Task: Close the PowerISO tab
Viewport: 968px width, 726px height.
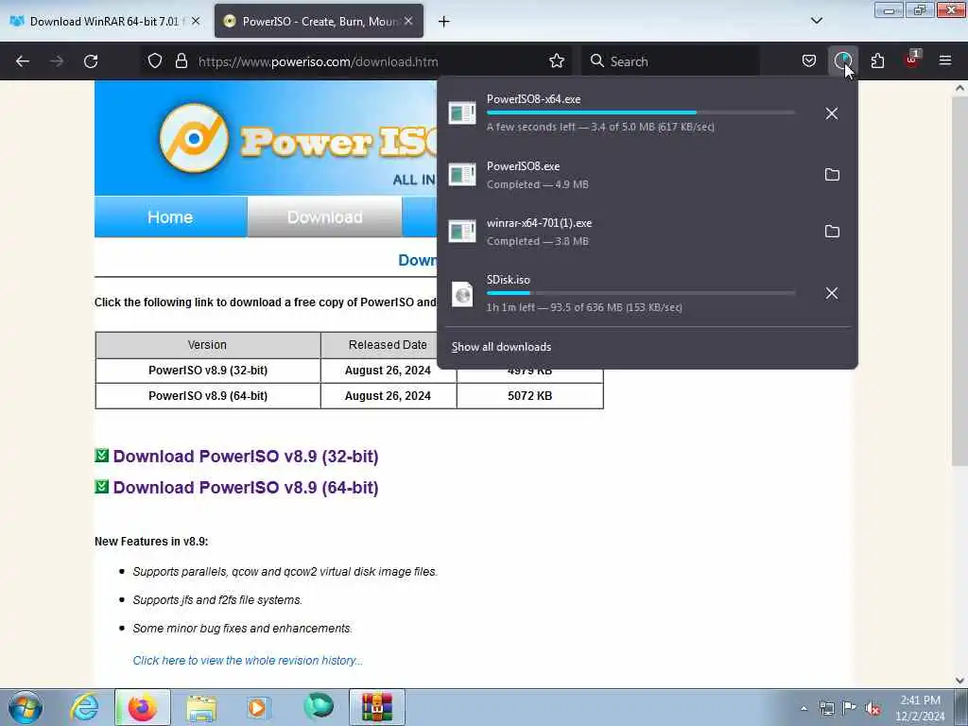Action: click(408, 21)
